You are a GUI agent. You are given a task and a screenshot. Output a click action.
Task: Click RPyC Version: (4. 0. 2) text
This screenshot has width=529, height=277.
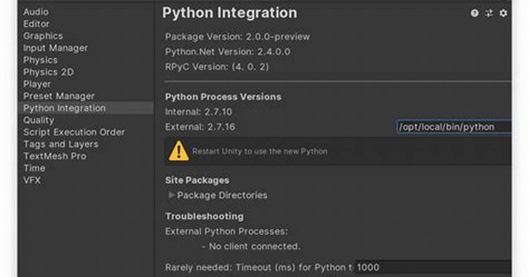(x=217, y=67)
